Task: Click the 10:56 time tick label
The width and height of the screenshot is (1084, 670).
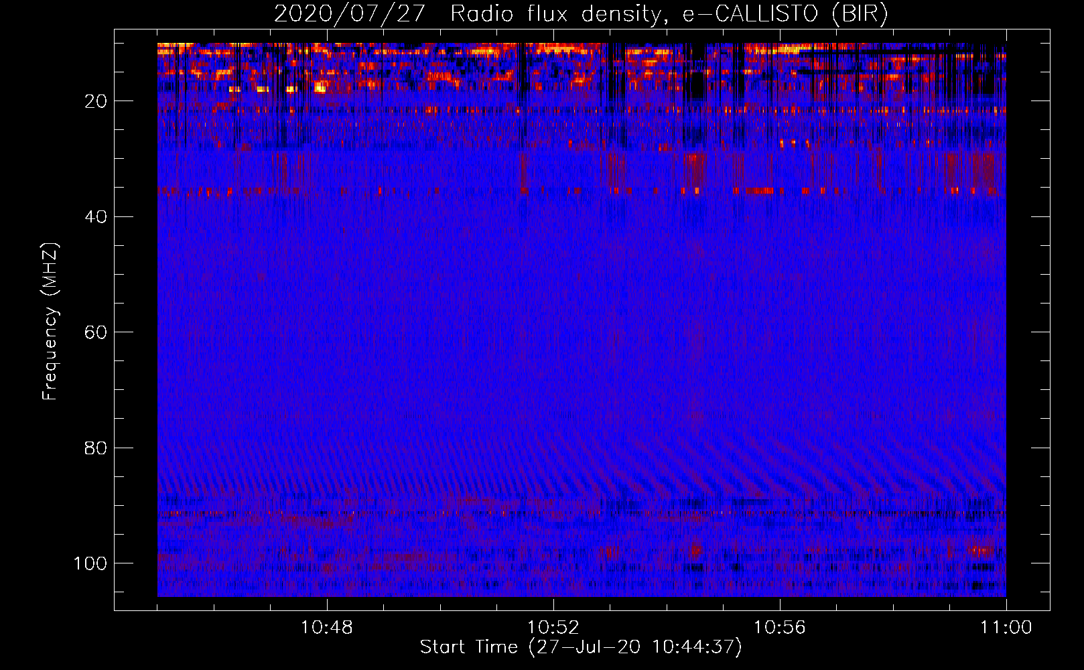Action: point(780,628)
